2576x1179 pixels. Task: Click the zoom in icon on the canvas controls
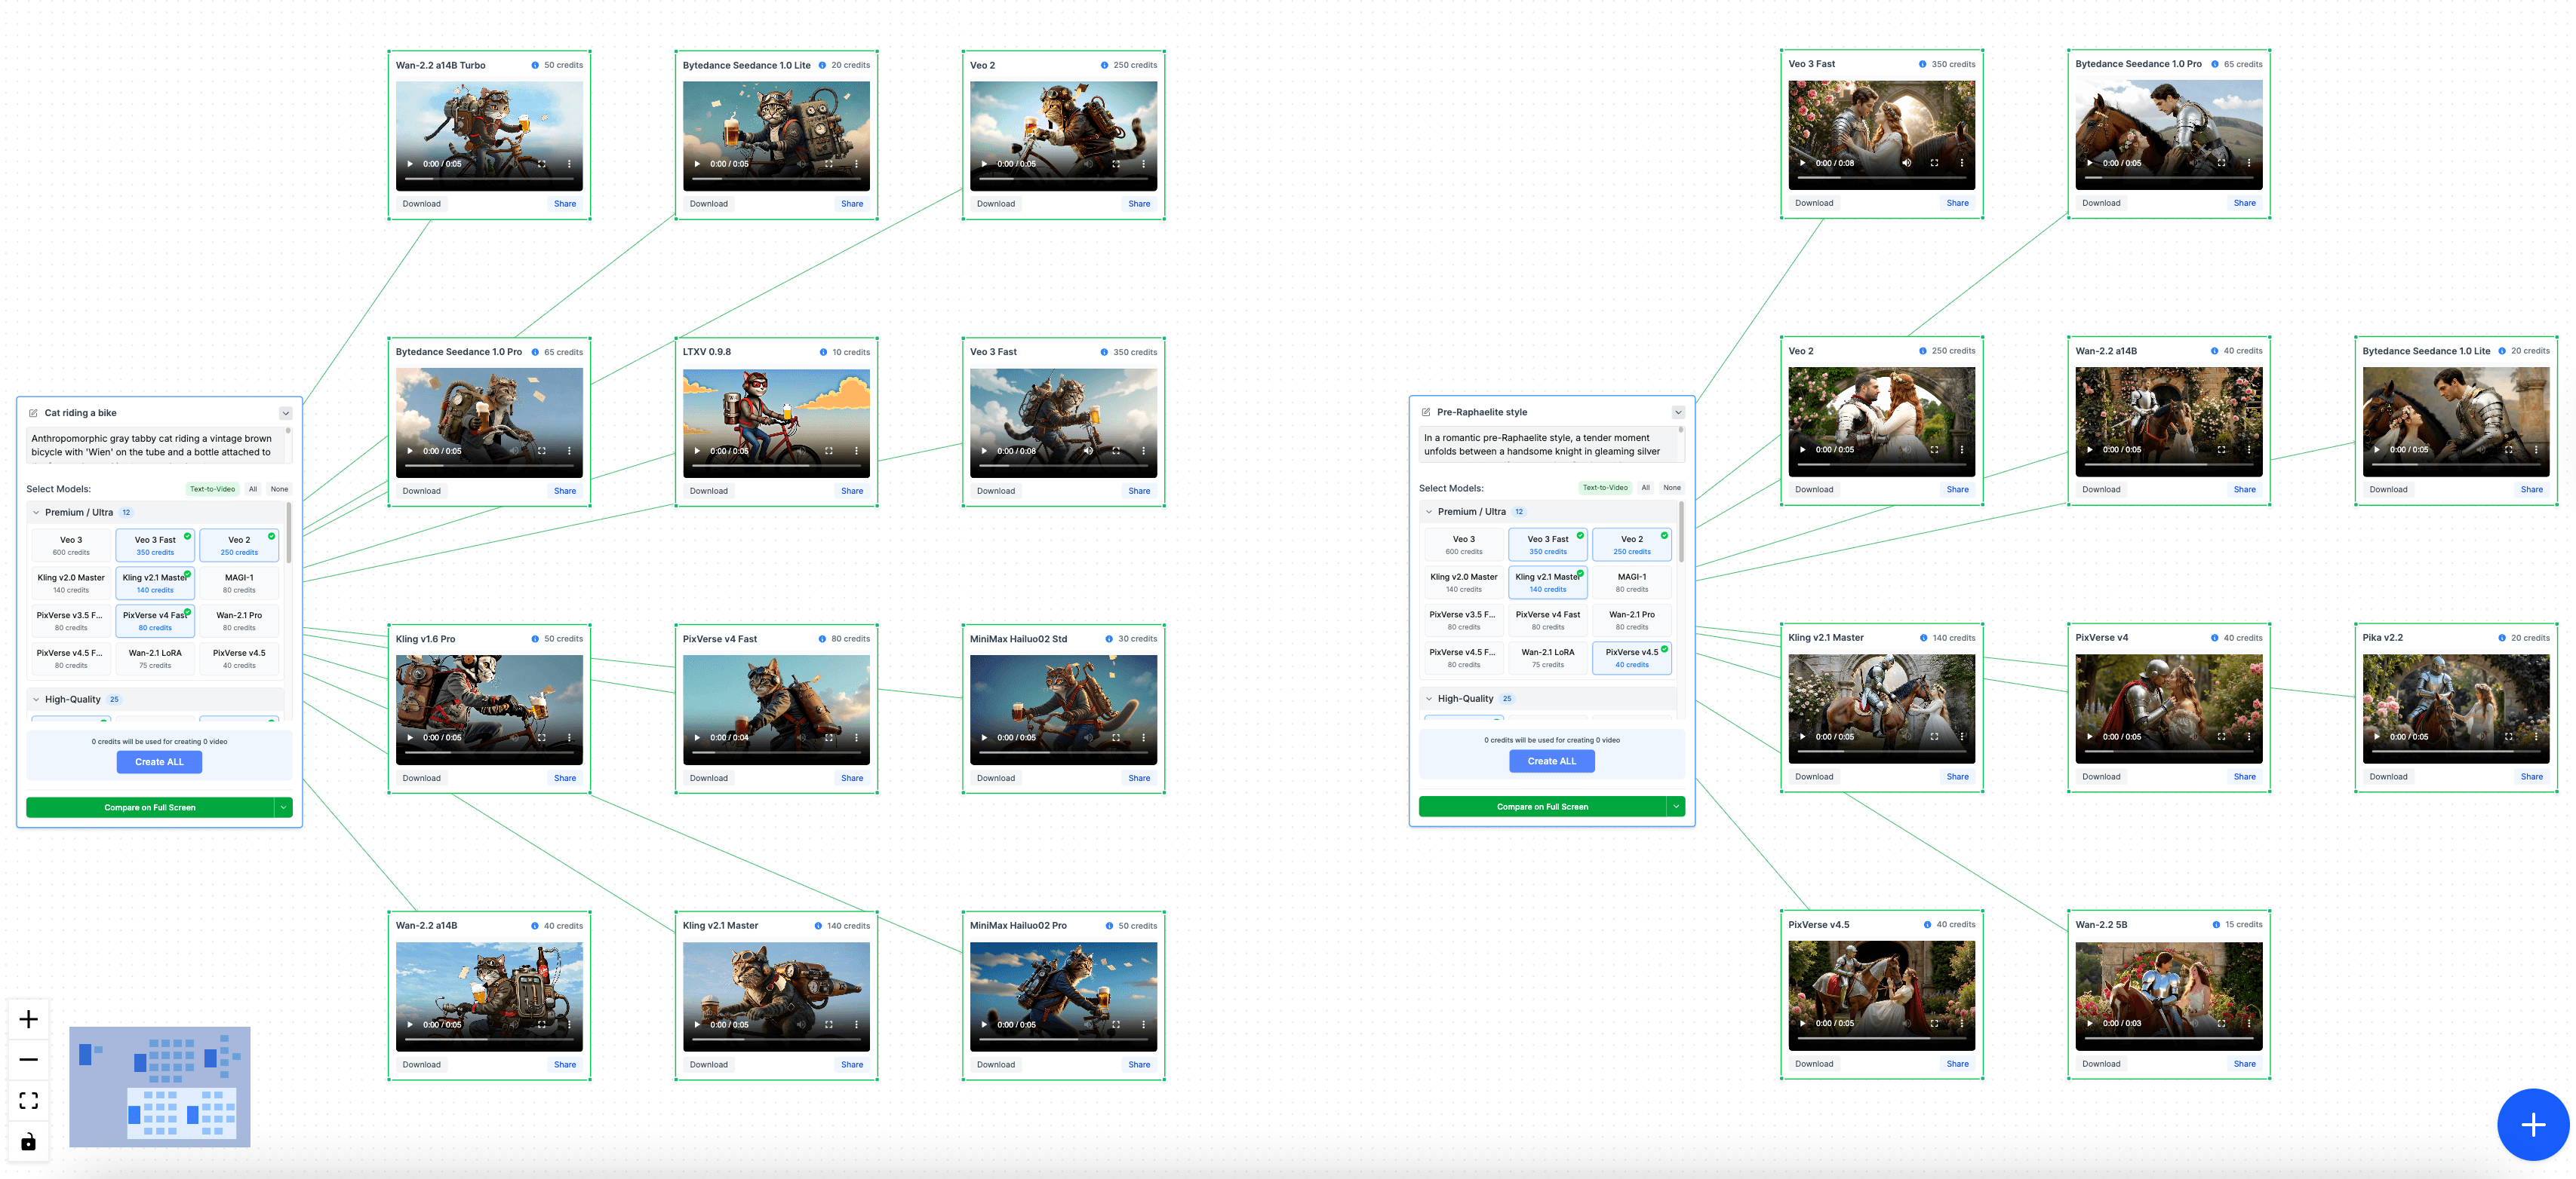(x=29, y=1019)
